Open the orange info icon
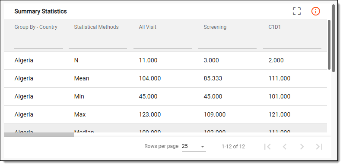343x166 pixels. click(316, 11)
